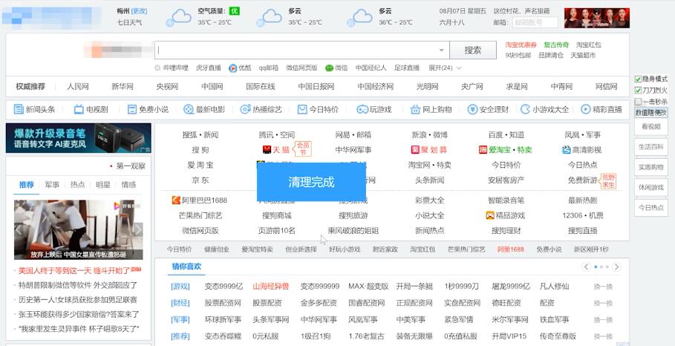Open the 七日天气 forecast link

129,22
